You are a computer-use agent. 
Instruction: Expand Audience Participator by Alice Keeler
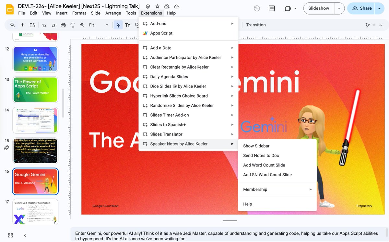coord(188,57)
